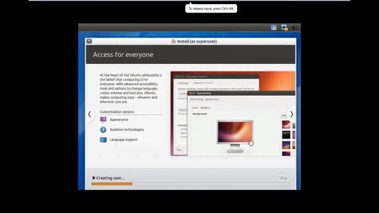Click the installer icon beside the Install title

point(174,41)
